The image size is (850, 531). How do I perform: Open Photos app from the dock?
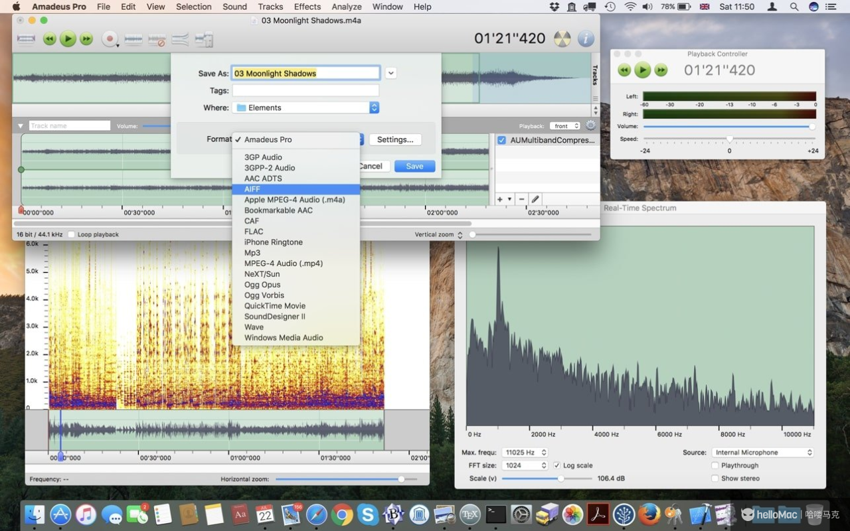pyautogui.click(x=572, y=514)
